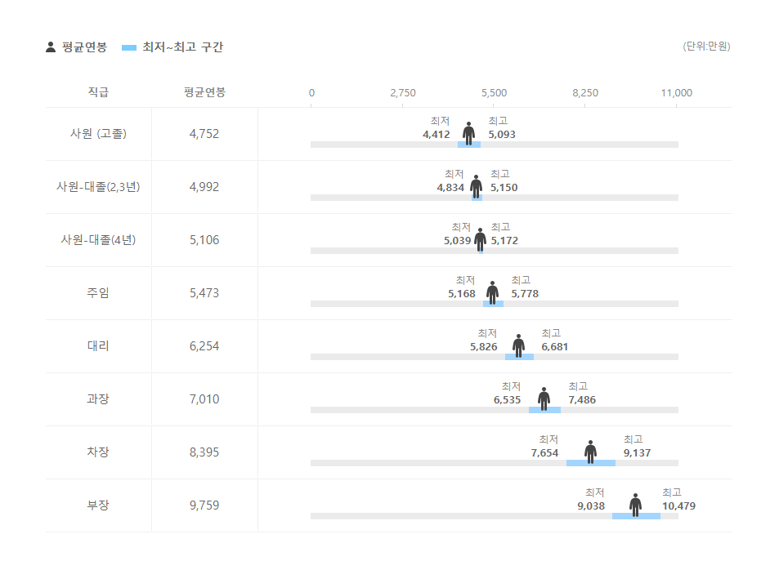Click the 5,500 axis tick label
This screenshot has height=570, width=779.
[x=494, y=93]
